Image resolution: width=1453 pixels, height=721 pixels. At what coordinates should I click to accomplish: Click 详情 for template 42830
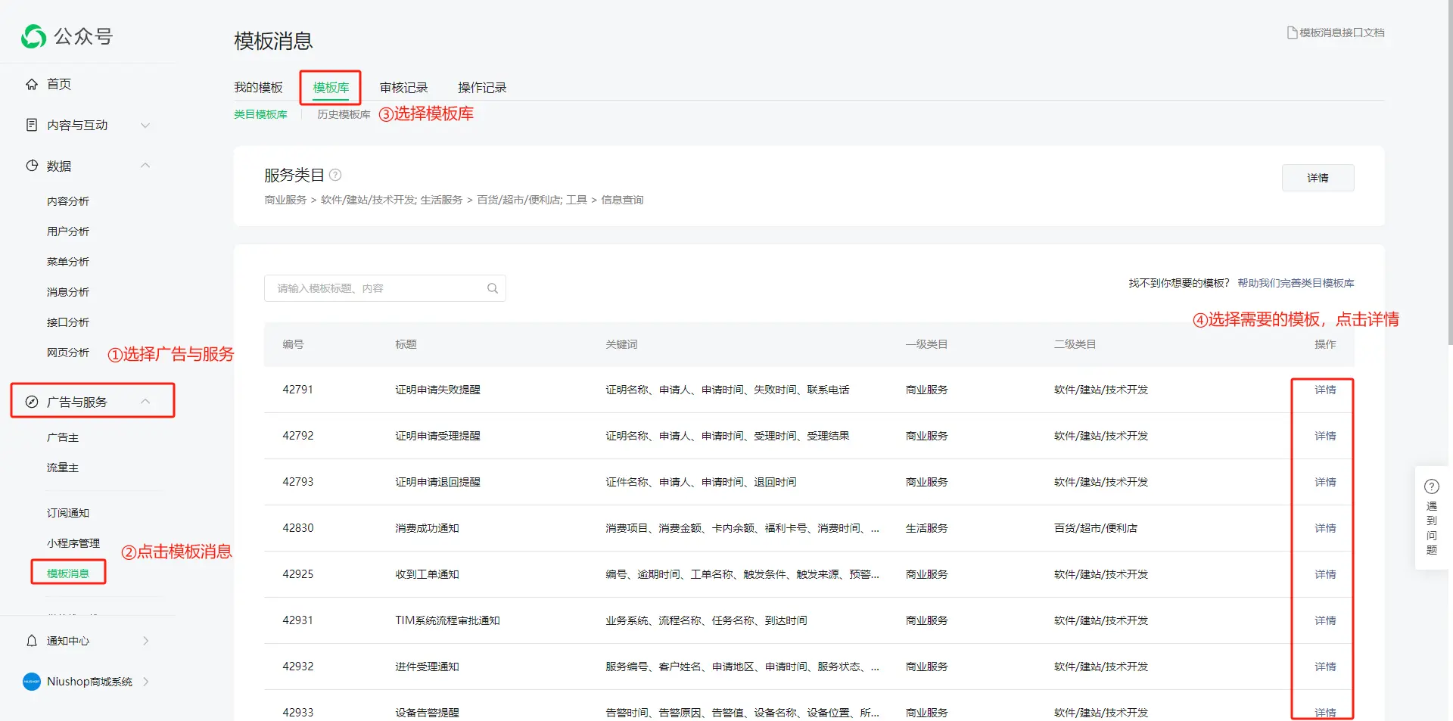[x=1324, y=528]
